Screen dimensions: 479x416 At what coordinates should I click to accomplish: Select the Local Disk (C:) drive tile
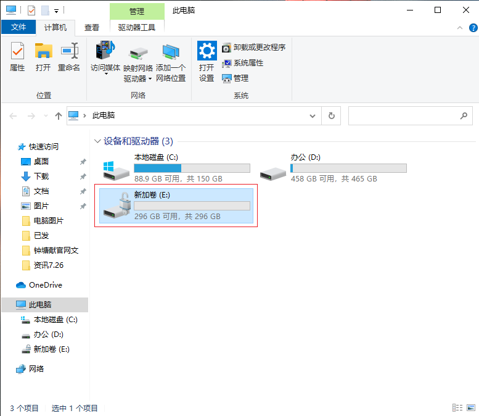(176, 168)
